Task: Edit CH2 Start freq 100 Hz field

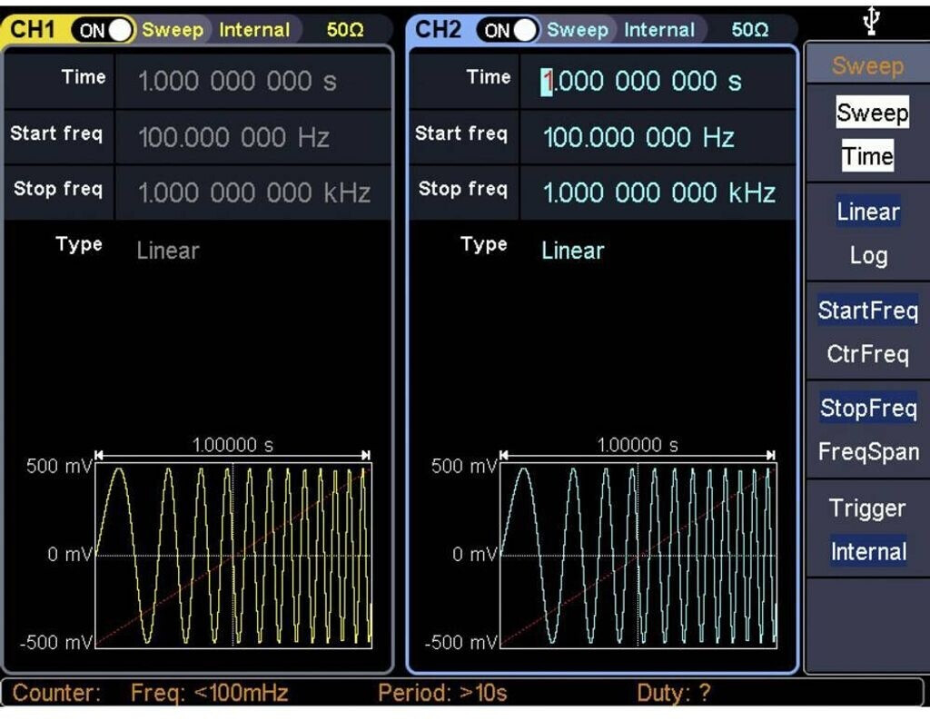Action: point(638,138)
